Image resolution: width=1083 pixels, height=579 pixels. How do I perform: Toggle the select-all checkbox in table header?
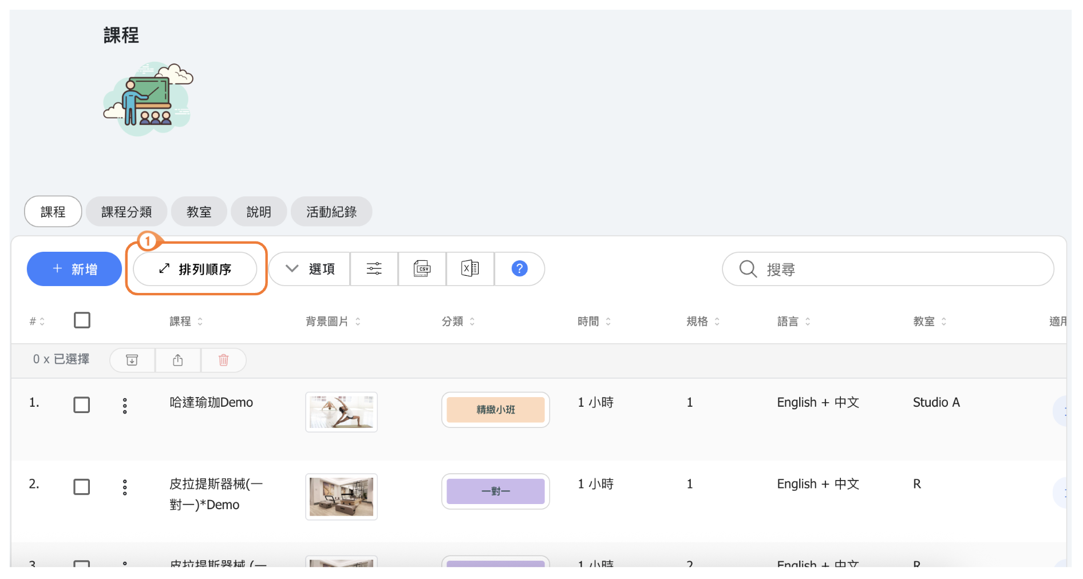[x=82, y=320]
